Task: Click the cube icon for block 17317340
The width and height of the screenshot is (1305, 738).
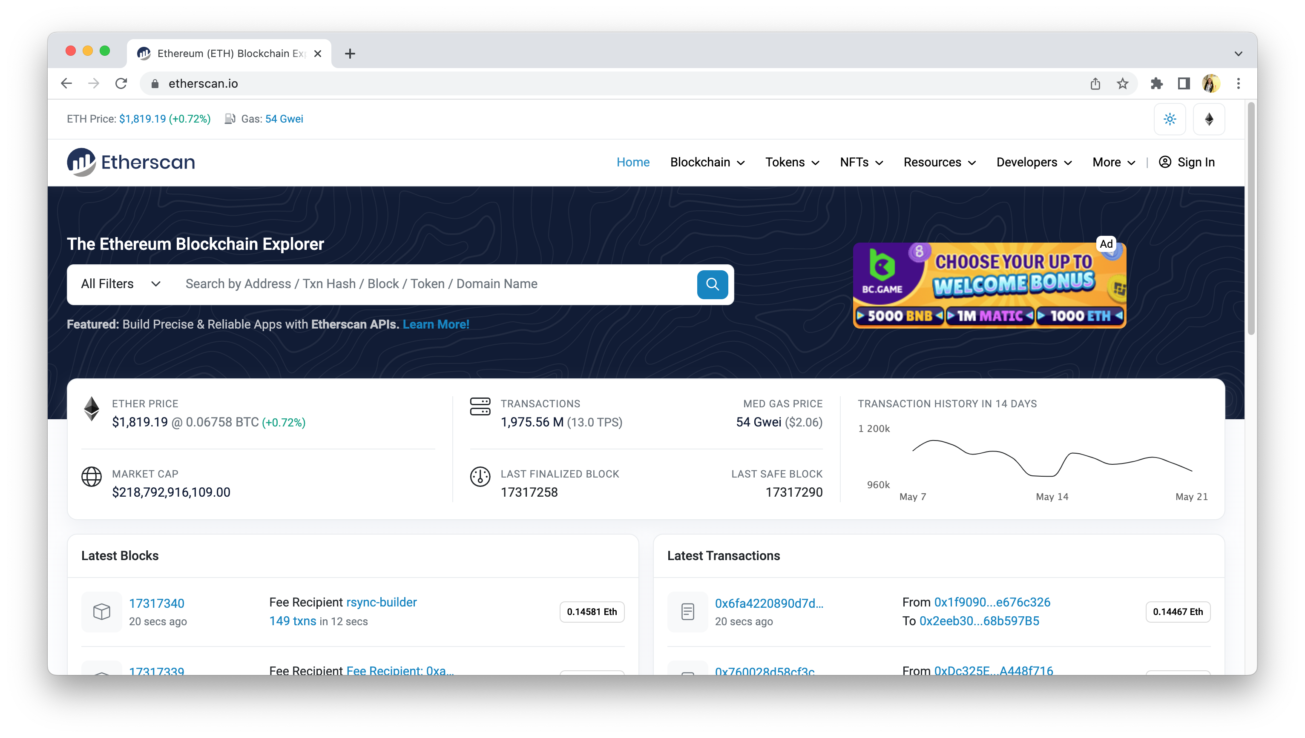Action: (101, 611)
